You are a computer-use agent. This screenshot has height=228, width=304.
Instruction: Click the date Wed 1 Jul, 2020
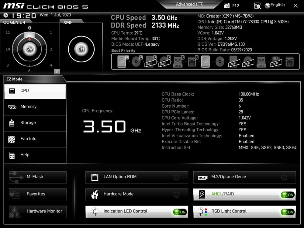pos(55,15)
